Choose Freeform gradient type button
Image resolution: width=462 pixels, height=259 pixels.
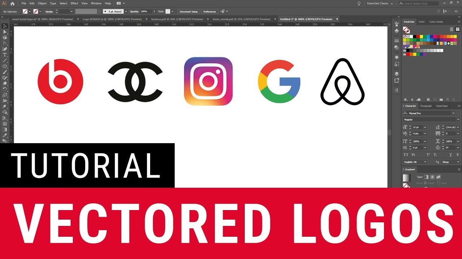(x=439, y=177)
